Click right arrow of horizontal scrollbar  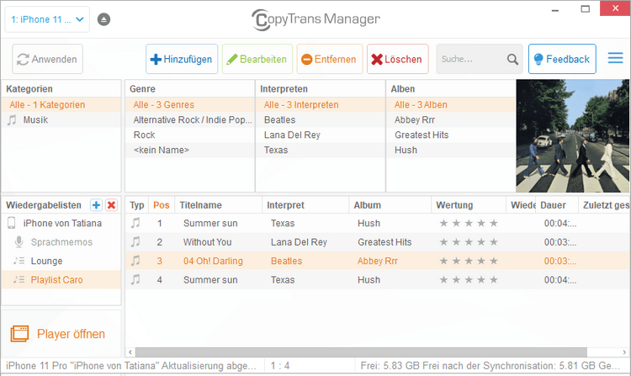[624, 352]
